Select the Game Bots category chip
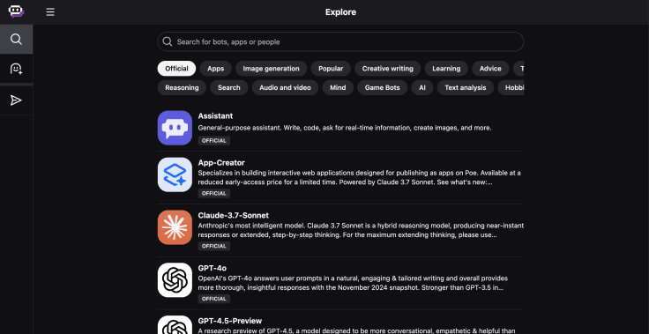 [x=382, y=88]
